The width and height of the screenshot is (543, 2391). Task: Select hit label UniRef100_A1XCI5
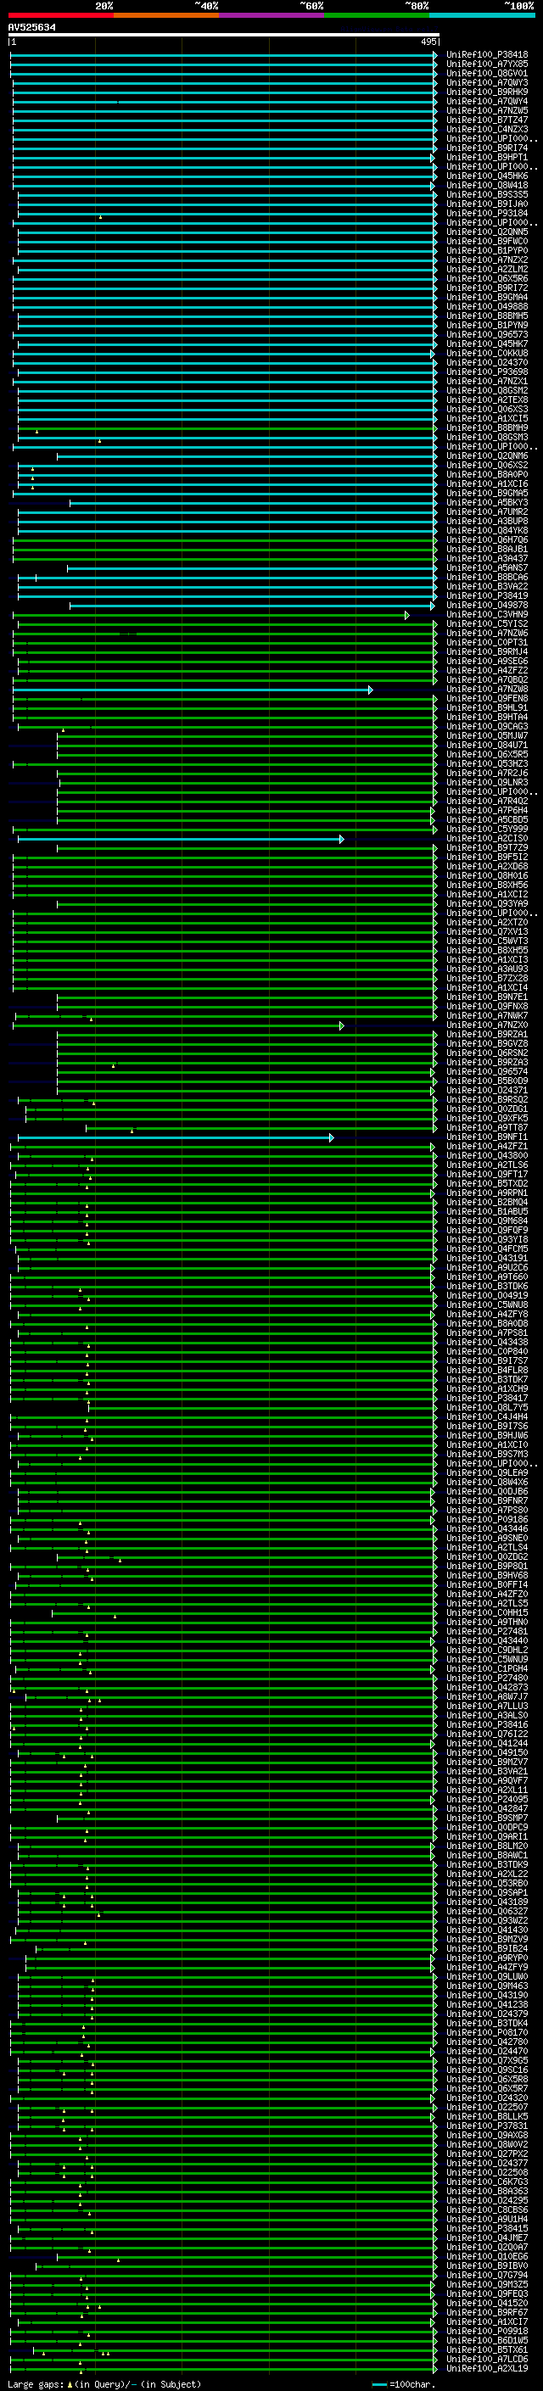pos(487,417)
